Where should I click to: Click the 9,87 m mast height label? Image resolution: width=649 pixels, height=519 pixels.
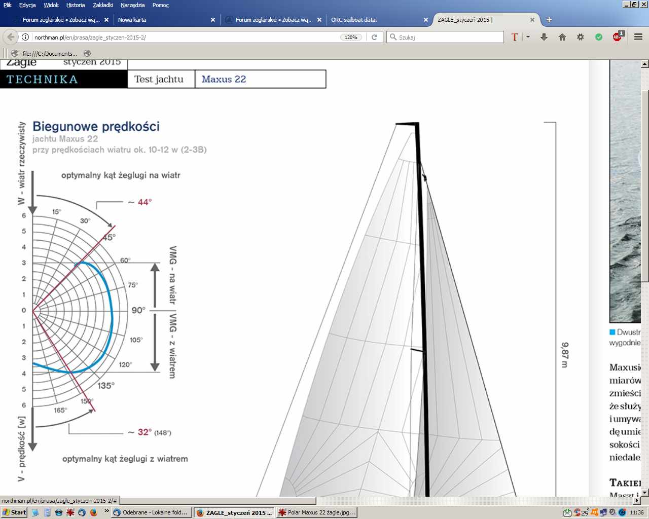click(565, 355)
